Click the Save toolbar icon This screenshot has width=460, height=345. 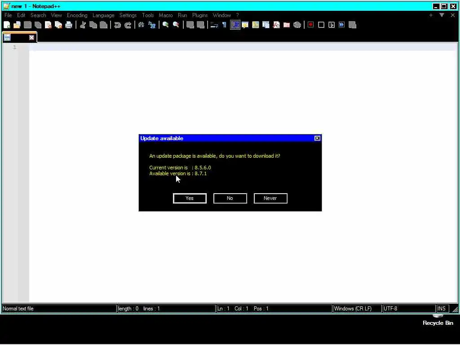[x=27, y=25]
